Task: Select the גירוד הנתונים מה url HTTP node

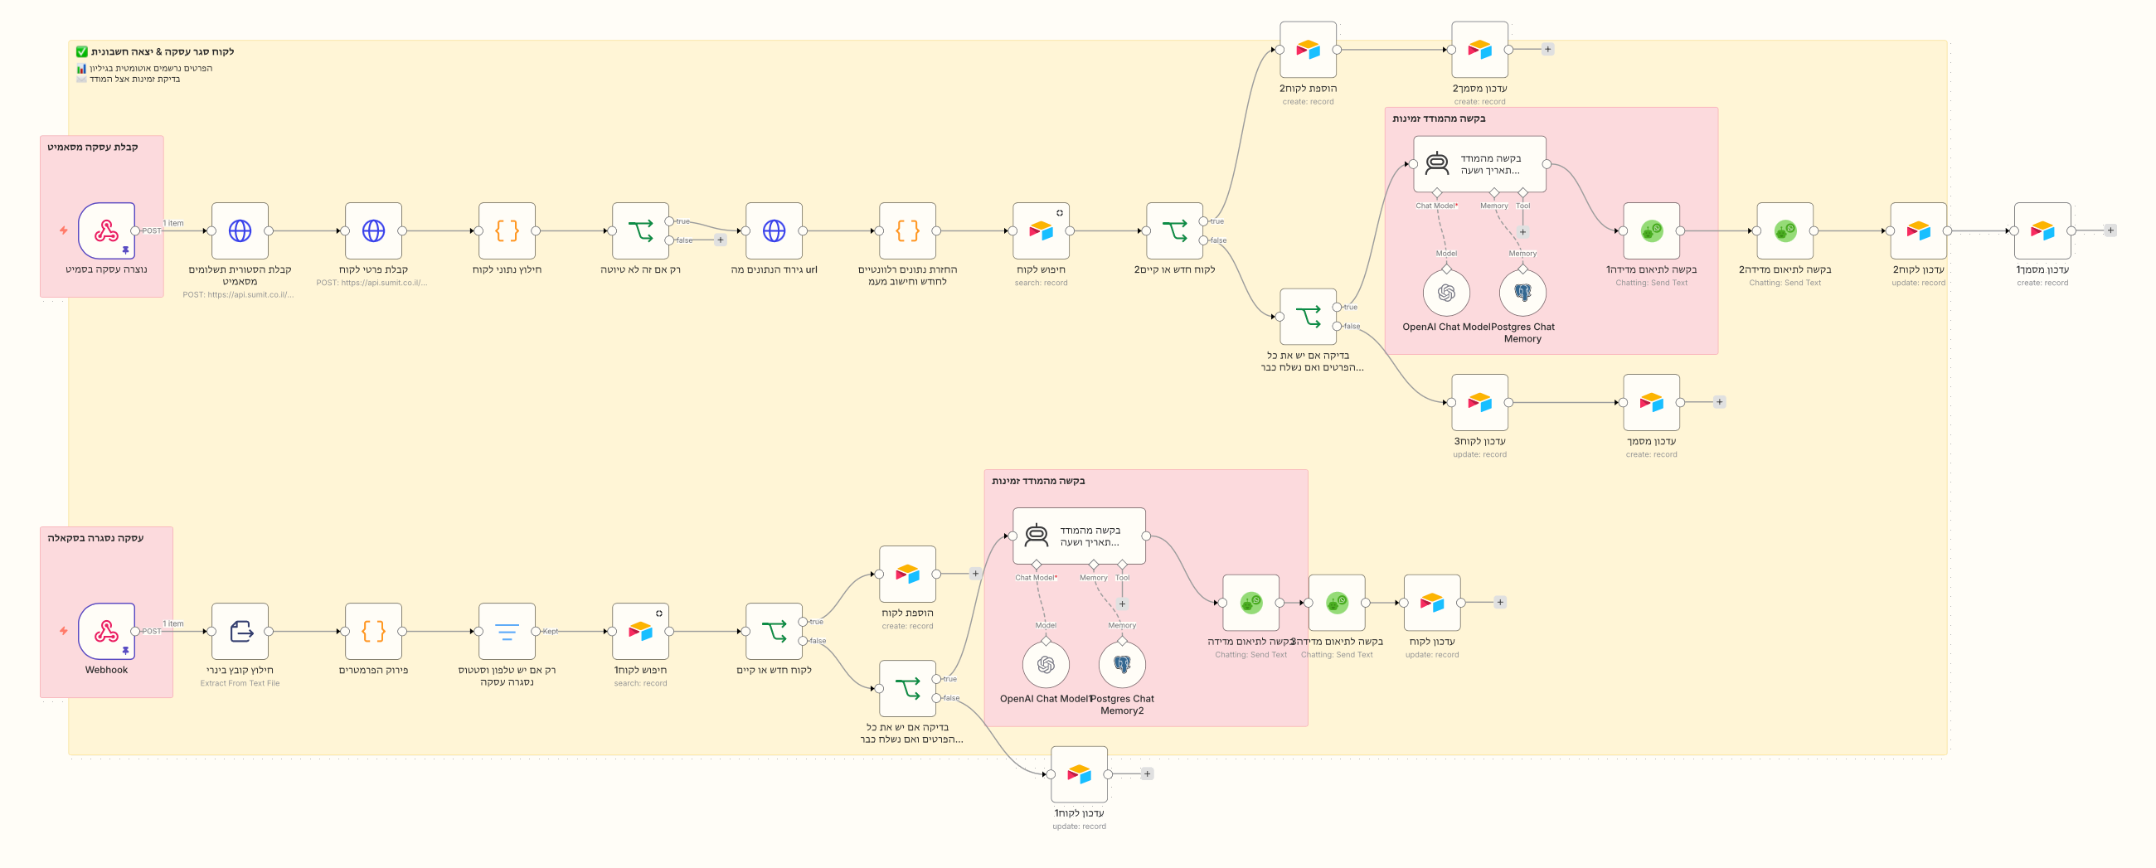Action: tap(775, 231)
